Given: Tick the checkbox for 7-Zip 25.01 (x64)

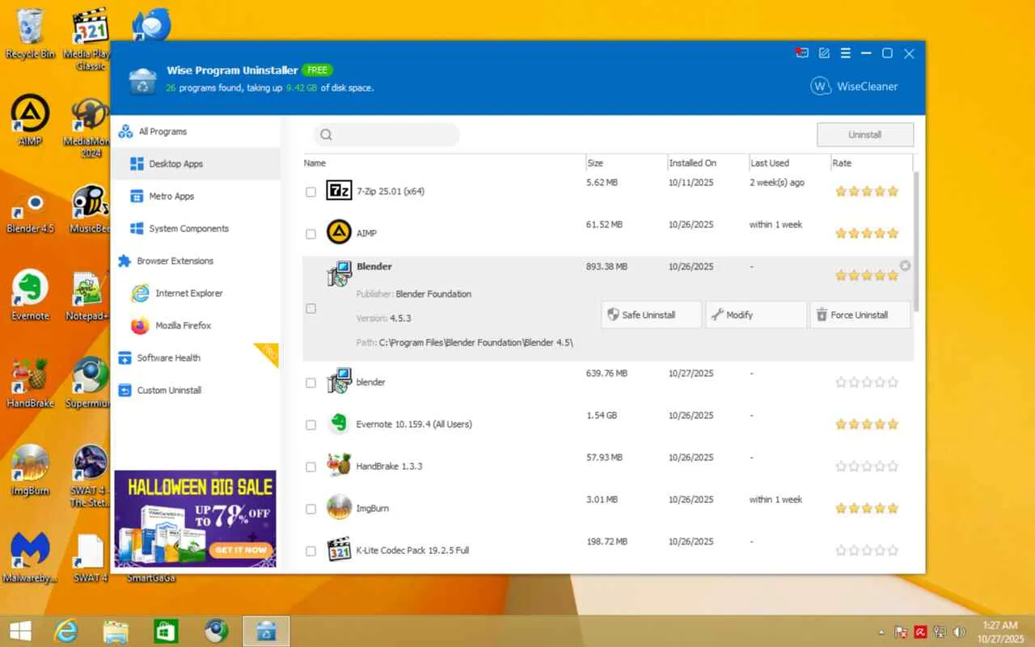Looking at the screenshot, I should pos(310,192).
